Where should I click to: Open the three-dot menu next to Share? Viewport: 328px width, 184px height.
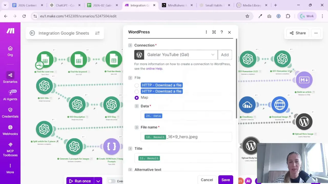316,33
